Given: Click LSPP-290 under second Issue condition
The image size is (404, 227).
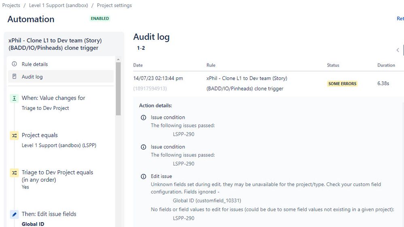Looking at the screenshot, I should click(183, 163).
